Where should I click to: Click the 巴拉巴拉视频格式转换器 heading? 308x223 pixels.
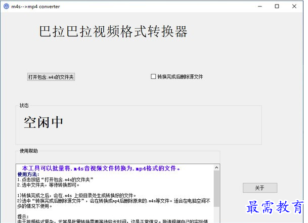(113, 31)
